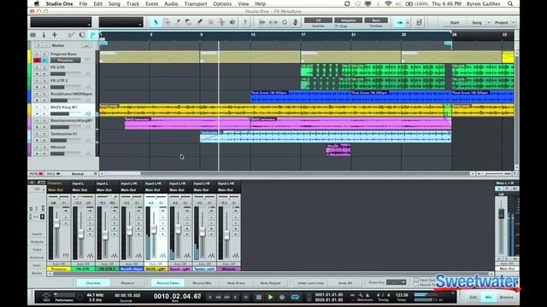Image resolution: width=547 pixels, height=307 pixels.
Task: Select the Eraser tool in toolbar
Action: pyautogui.click(x=189, y=22)
